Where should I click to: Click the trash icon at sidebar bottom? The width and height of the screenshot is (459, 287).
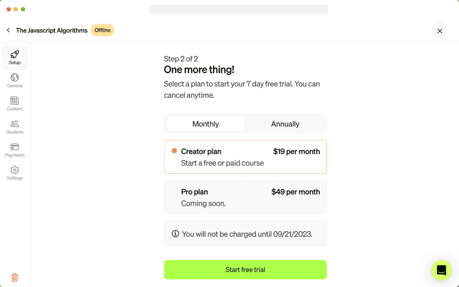(15, 277)
